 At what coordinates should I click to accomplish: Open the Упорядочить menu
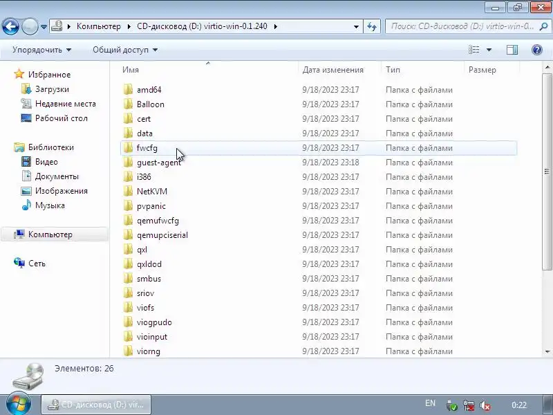[x=41, y=50]
